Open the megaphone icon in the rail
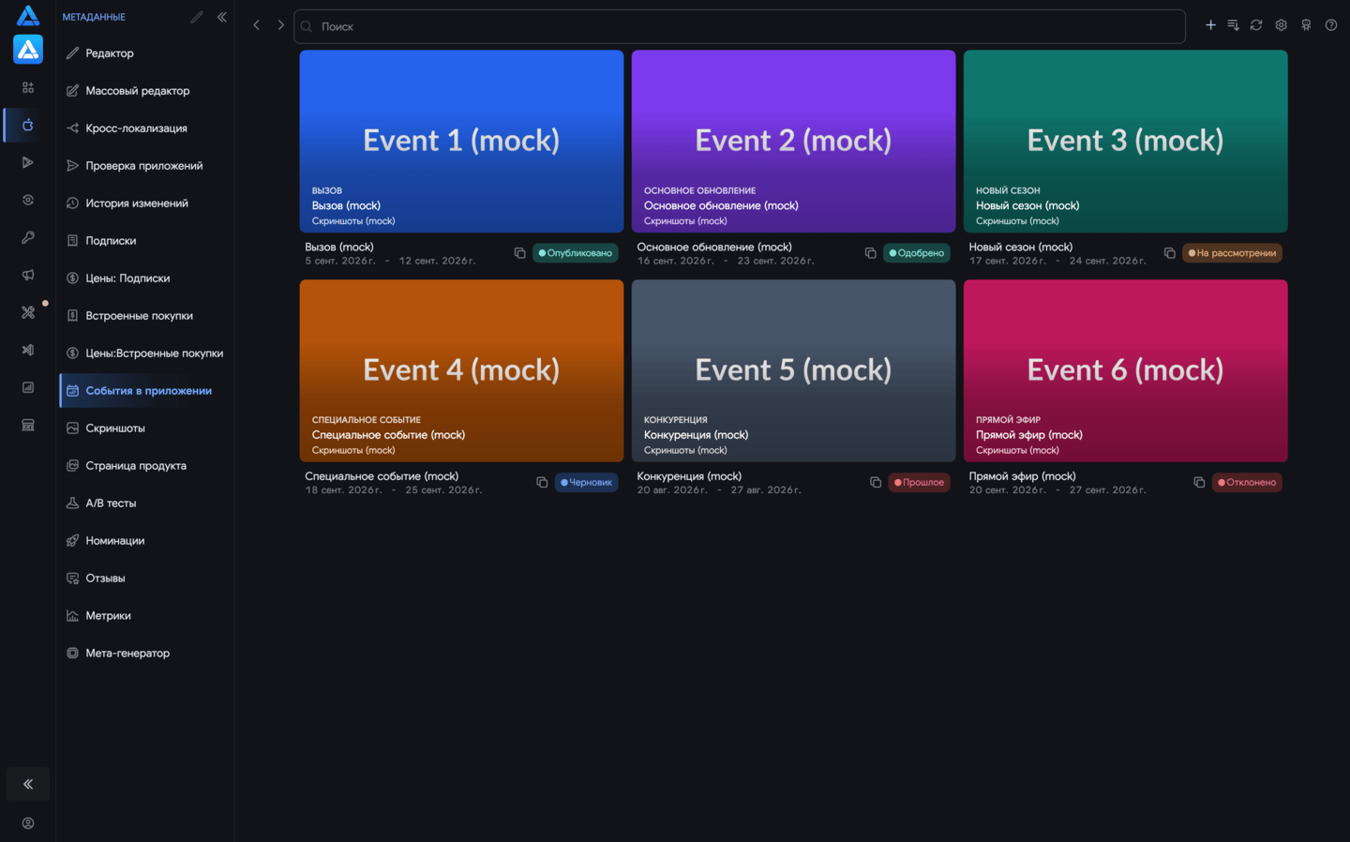 tap(28, 275)
